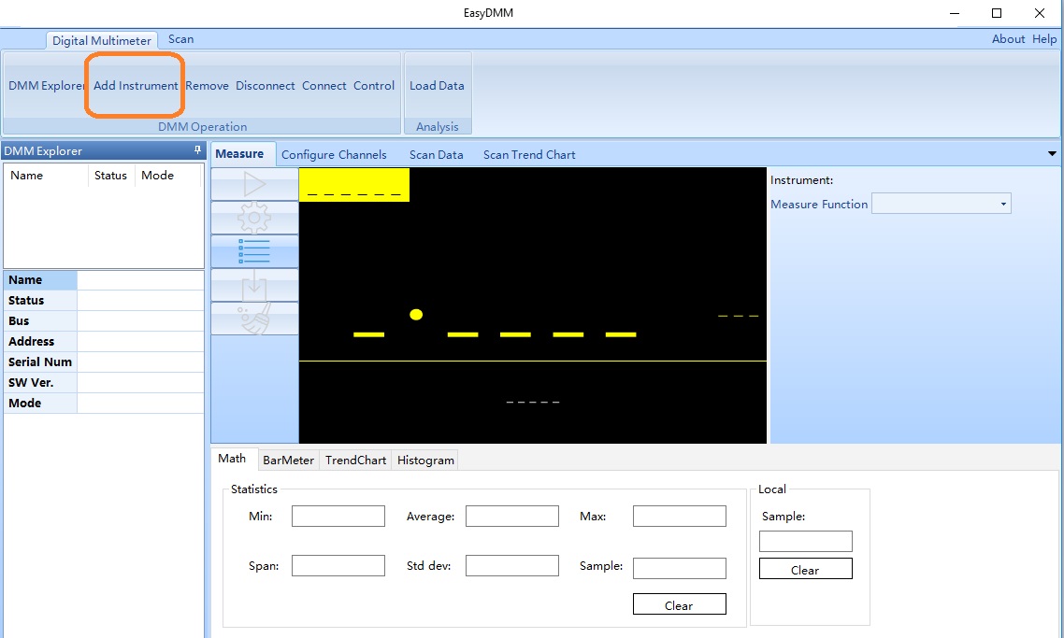Click the Load Data ribbon button

tap(437, 86)
